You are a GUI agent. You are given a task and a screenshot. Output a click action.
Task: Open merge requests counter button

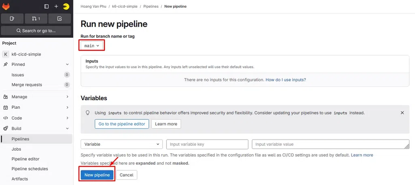[36, 19]
